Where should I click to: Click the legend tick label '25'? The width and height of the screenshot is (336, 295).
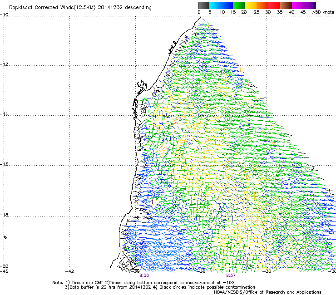pyautogui.click(x=257, y=12)
